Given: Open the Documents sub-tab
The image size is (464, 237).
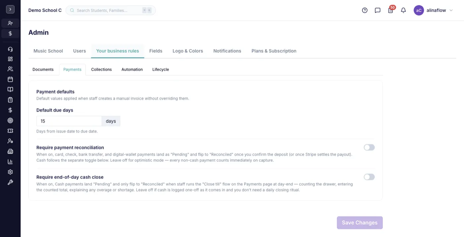Looking at the screenshot, I should [43, 70].
